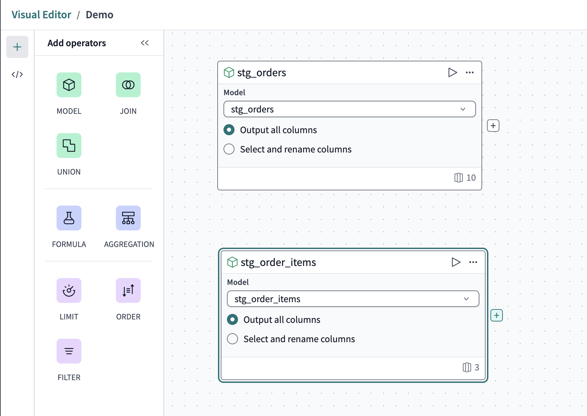
Task: Click the plus button next to stg_orders node
Action: (493, 126)
